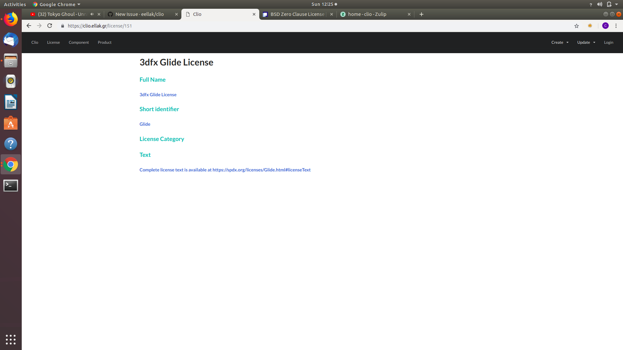Image resolution: width=623 pixels, height=350 pixels.
Task: Open the Update dropdown menu
Action: tap(586, 42)
